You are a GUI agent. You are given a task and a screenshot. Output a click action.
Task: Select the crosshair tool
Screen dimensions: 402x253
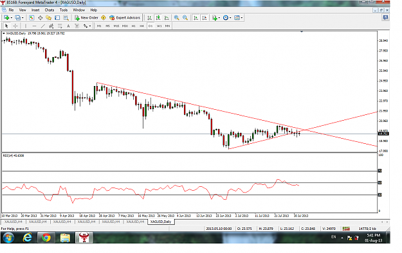tap(15, 26)
